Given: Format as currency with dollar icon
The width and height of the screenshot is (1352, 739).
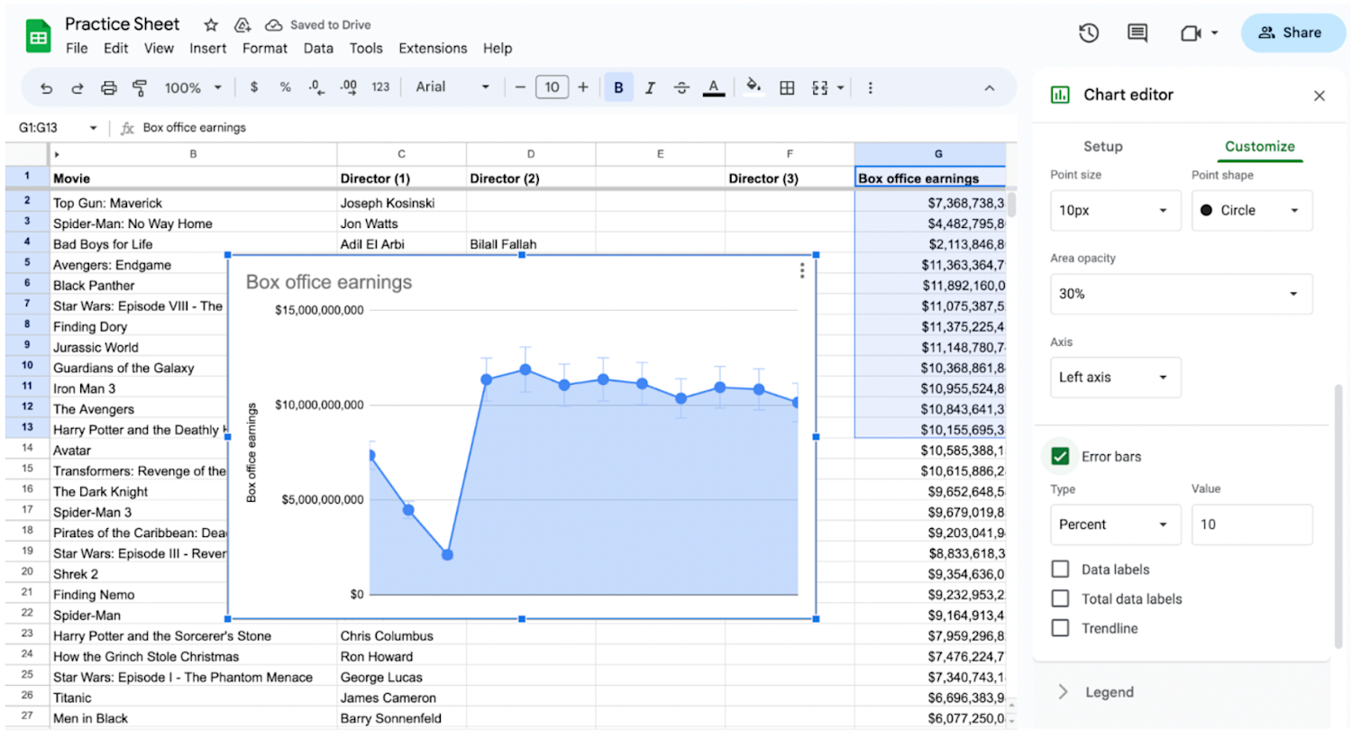Looking at the screenshot, I should 254,87.
